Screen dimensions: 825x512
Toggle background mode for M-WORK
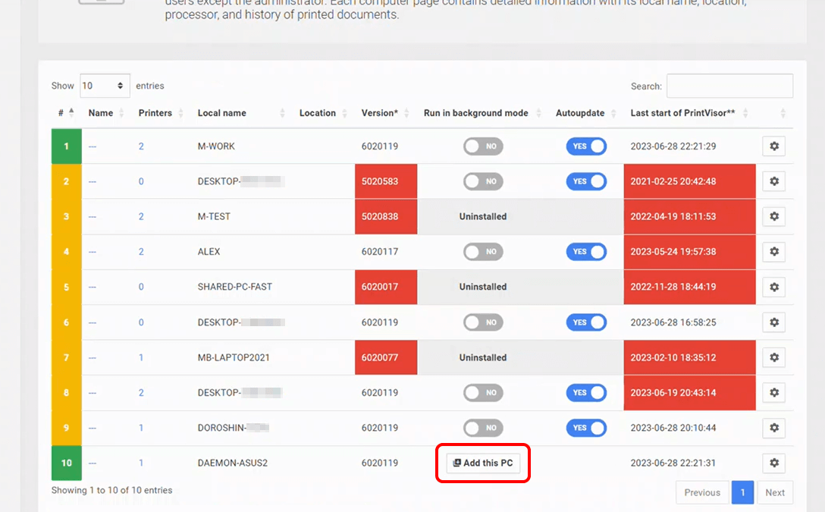tap(483, 146)
